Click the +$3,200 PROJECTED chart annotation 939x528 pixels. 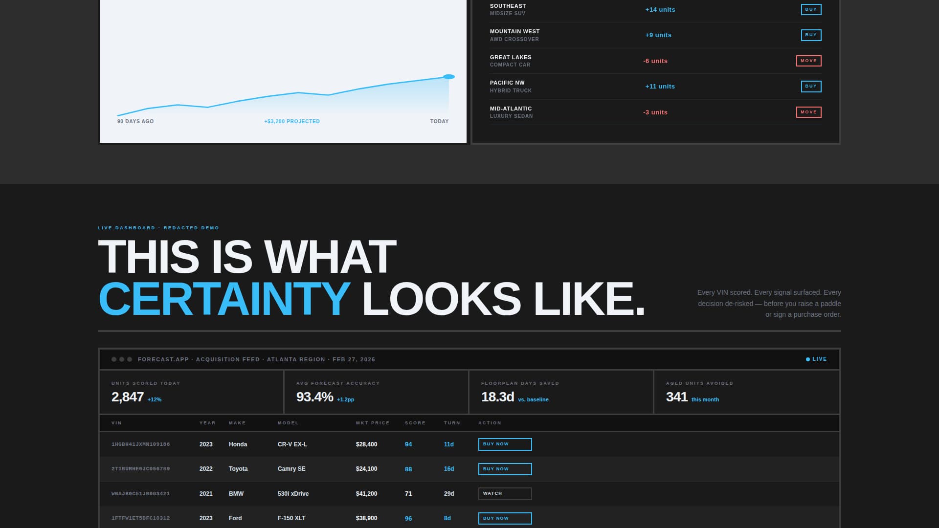click(x=291, y=121)
